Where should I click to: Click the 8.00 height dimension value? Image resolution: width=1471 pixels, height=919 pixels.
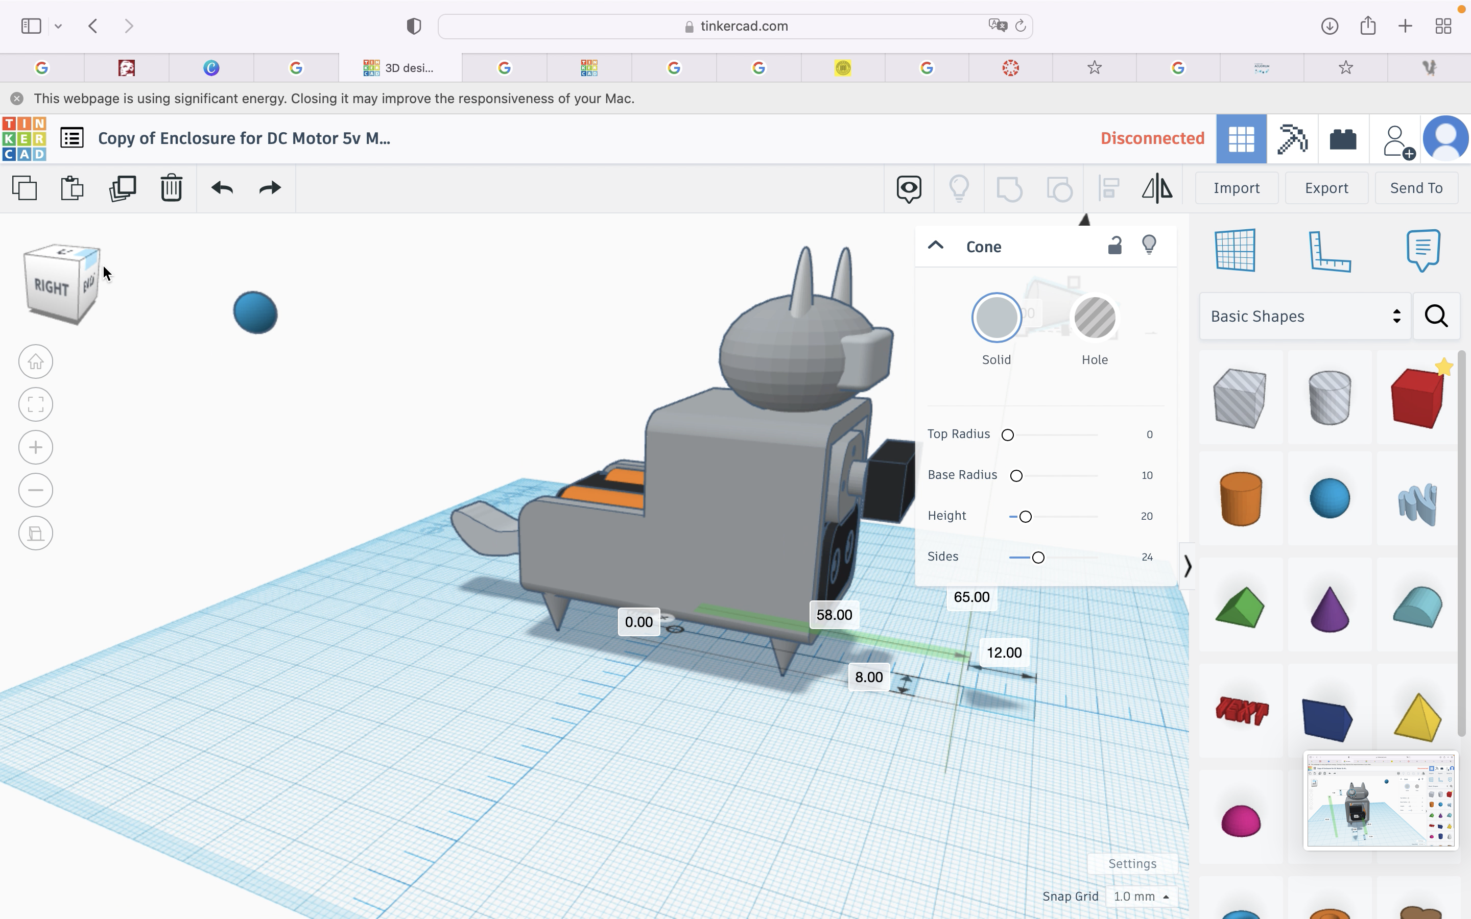tap(869, 677)
